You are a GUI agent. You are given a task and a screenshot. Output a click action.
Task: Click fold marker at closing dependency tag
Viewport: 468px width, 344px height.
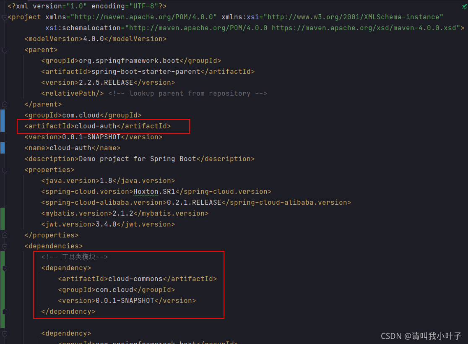click(5, 311)
